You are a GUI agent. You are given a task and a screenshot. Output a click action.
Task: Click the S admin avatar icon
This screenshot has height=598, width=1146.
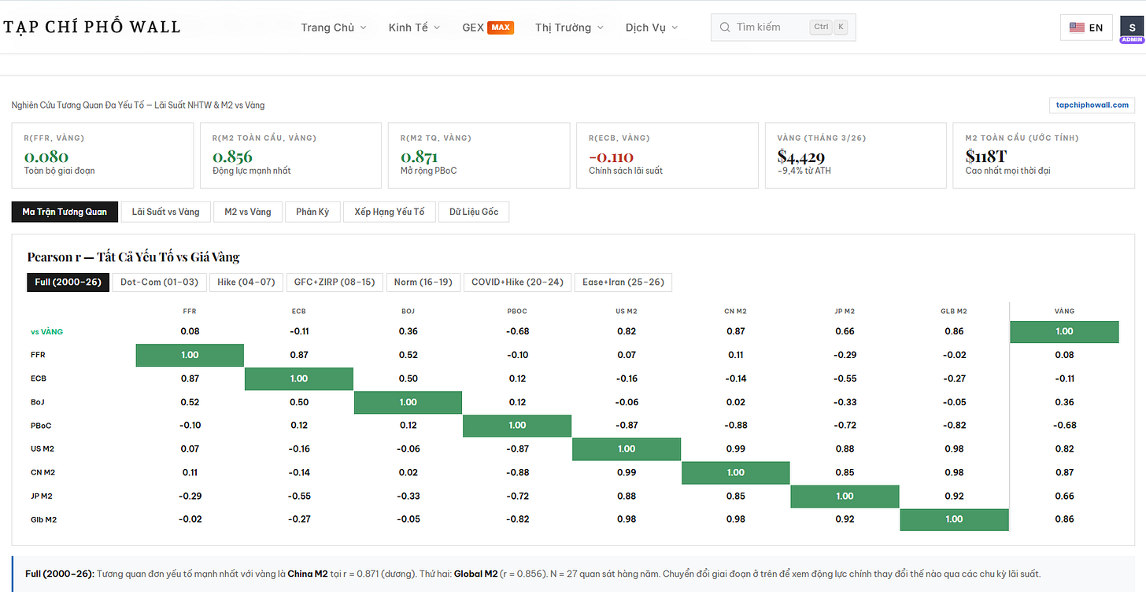coord(1132,28)
